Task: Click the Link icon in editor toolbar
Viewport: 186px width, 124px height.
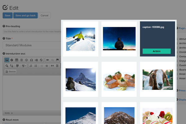Action: [47, 60]
